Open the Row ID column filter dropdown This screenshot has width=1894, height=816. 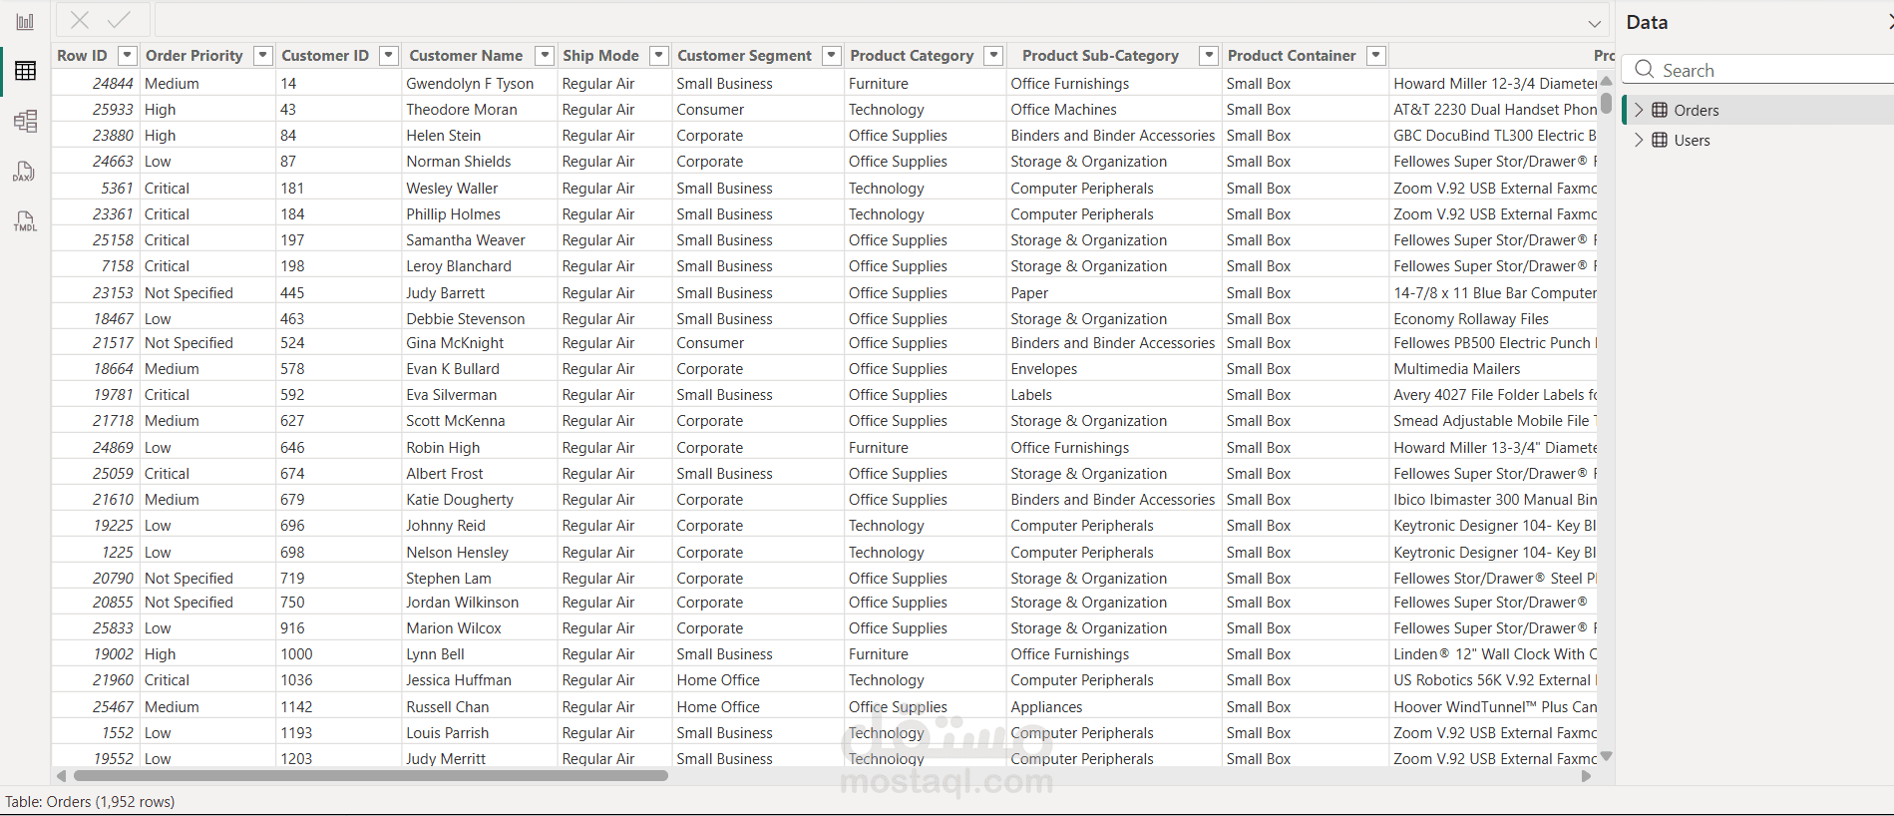(x=127, y=56)
